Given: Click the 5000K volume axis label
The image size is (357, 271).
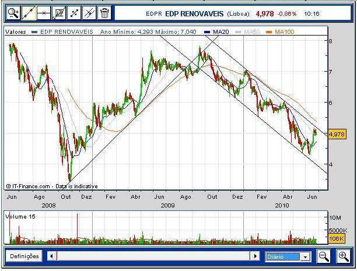Looking at the screenshot, I should click(x=338, y=230).
